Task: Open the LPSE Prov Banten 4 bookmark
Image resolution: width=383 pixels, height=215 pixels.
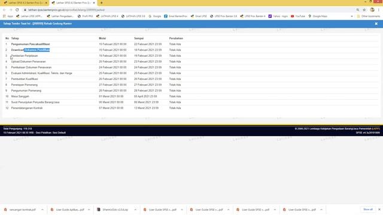Action: (253, 16)
